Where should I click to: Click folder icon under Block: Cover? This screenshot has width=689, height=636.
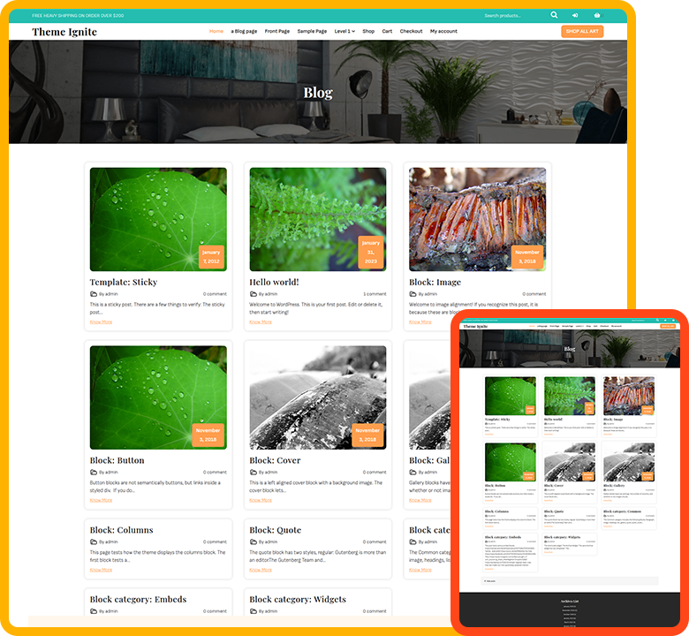(x=254, y=472)
